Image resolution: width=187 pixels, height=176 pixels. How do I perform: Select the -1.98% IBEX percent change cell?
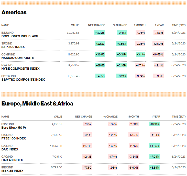click(x=113, y=168)
